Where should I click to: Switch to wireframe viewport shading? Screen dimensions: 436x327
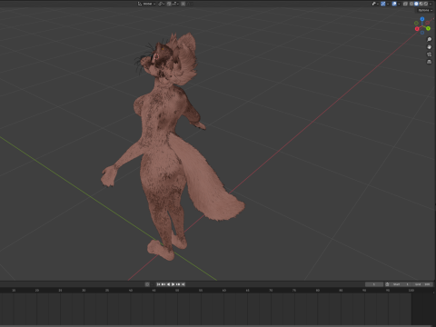click(411, 4)
